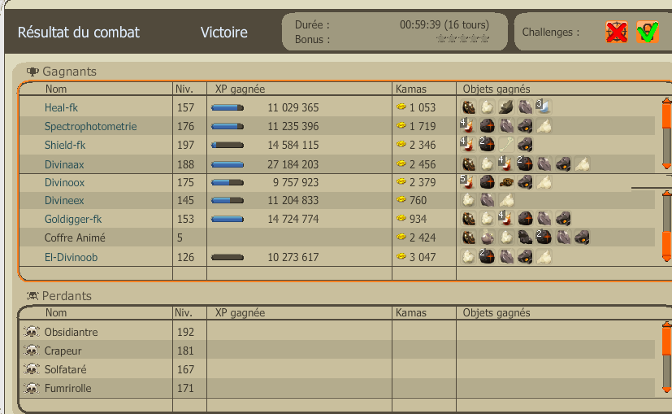Image resolution: width=672 pixels, height=414 pixels.
Task: Open Shield-fk's player name link
Action: point(65,145)
